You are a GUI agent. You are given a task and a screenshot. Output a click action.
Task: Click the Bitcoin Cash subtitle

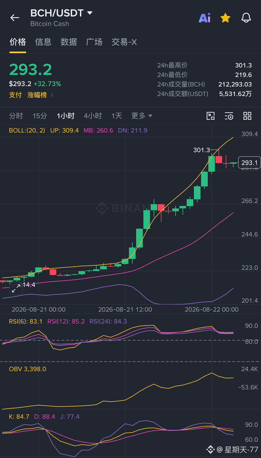(49, 24)
